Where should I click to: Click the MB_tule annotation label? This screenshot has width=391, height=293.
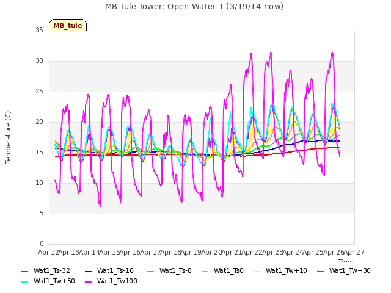[68, 25]
